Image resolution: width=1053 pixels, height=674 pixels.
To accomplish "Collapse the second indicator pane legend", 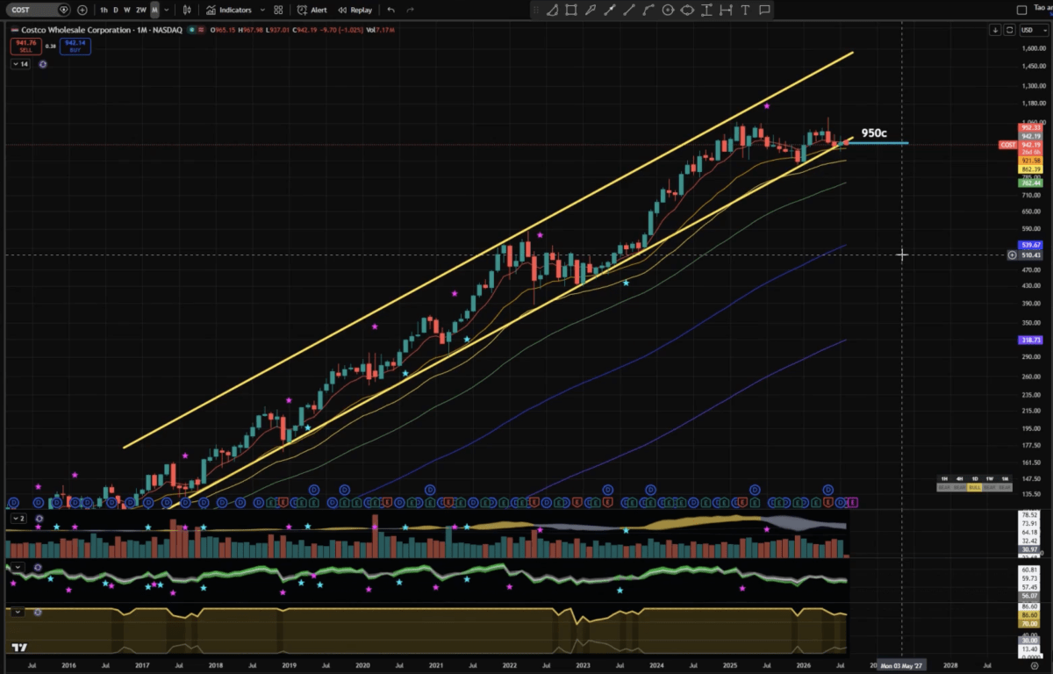I will [x=16, y=568].
